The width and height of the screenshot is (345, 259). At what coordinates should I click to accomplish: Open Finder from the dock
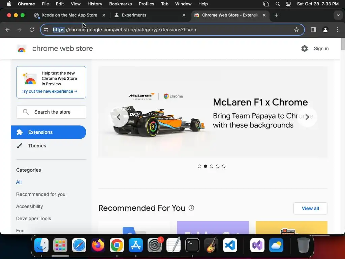(x=41, y=245)
